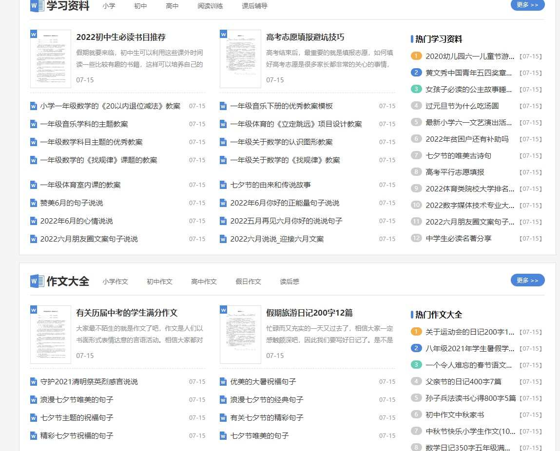The height and width of the screenshot is (451, 560).
Task: Open article 高考志愿填报避坑技巧
Action: [306, 38]
